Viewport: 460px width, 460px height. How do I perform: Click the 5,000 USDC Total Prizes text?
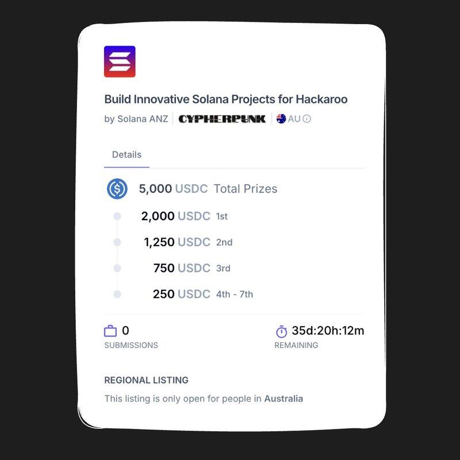(x=208, y=189)
